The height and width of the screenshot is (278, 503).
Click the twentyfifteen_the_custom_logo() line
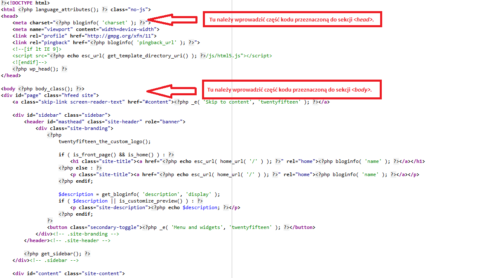point(105,141)
